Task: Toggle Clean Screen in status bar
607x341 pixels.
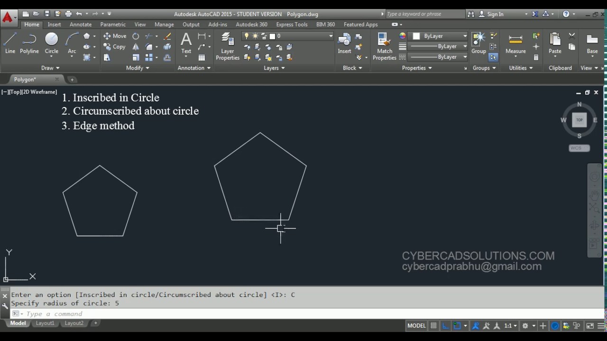Action: click(590, 326)
